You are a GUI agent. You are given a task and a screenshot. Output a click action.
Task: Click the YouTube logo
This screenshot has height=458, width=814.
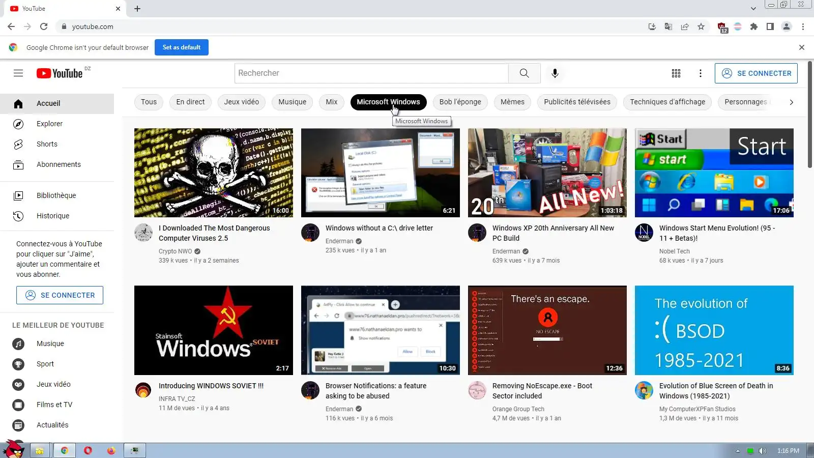[60, 73]
